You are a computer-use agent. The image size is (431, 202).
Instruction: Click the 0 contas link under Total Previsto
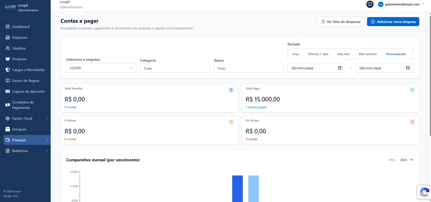70,107
